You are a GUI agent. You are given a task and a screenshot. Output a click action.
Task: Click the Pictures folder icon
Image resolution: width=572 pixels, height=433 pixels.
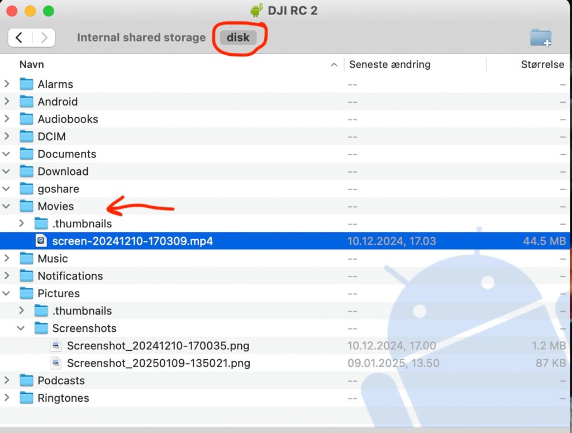point(26,294)
